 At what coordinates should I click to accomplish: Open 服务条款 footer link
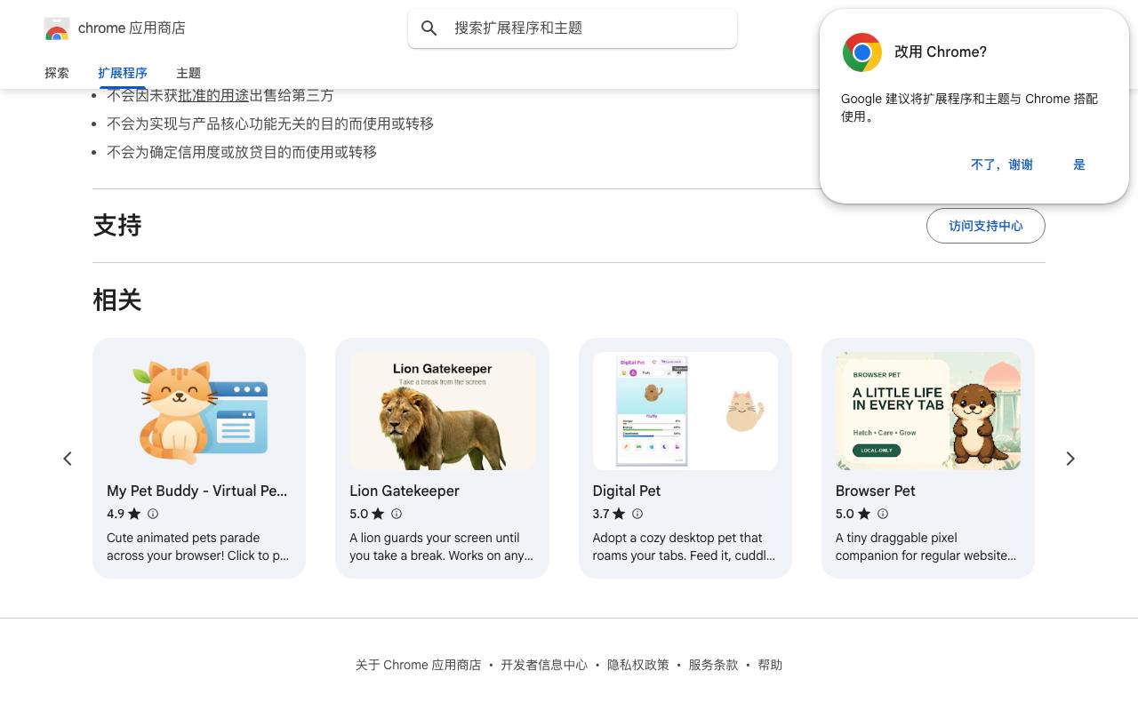click(x=713, y=665)
